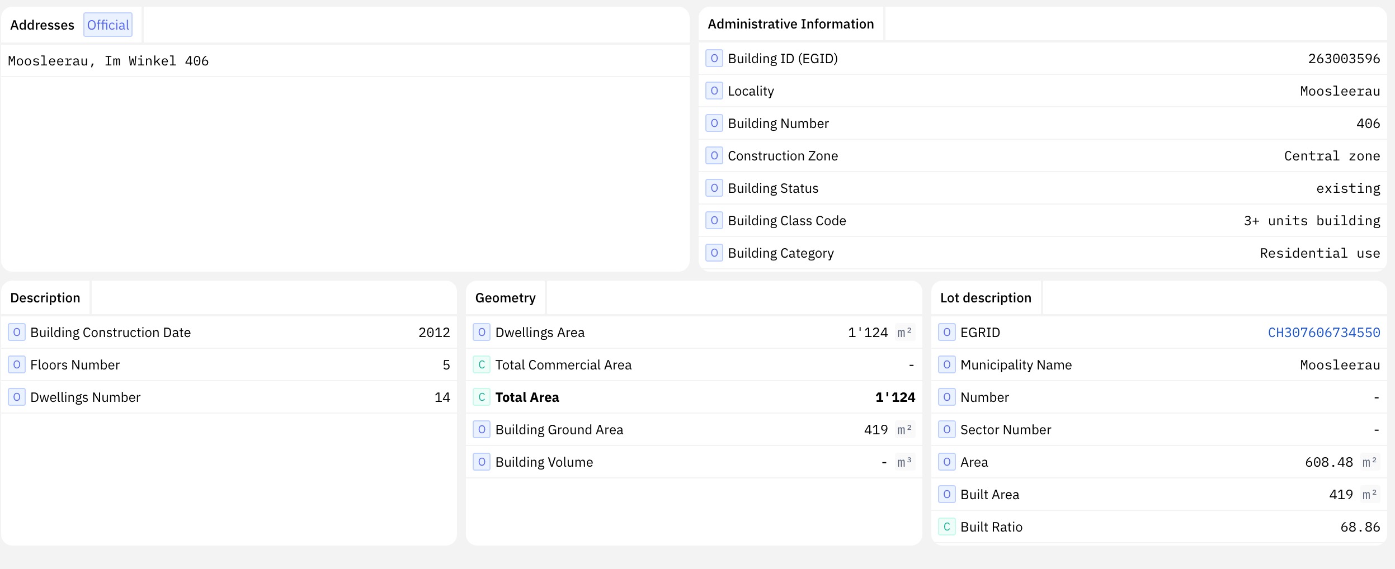Select the Description panel tab
This screenshot has width=1395, height=569.
click(45, 298)
